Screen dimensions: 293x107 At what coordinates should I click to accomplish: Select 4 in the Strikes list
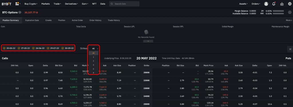click(x=94, y=65)
